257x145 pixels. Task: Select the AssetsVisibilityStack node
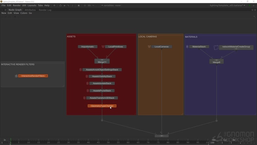(x=102, y=76)
